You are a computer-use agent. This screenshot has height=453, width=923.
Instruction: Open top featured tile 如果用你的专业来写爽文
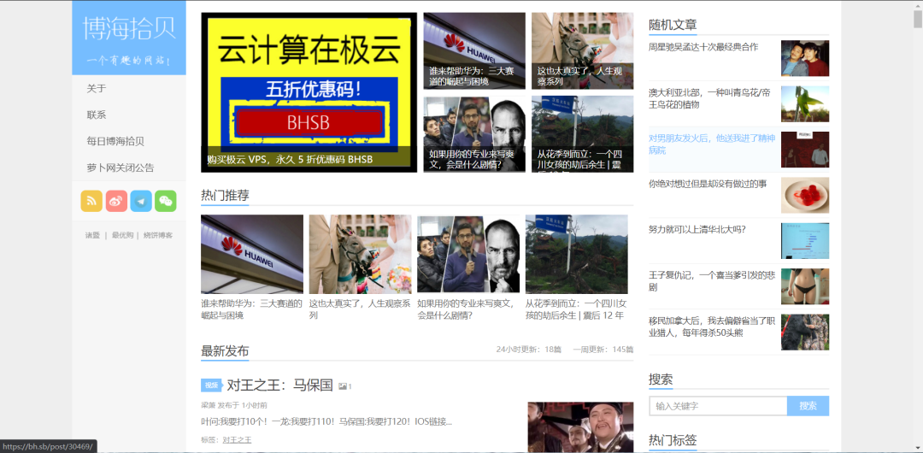474,133
